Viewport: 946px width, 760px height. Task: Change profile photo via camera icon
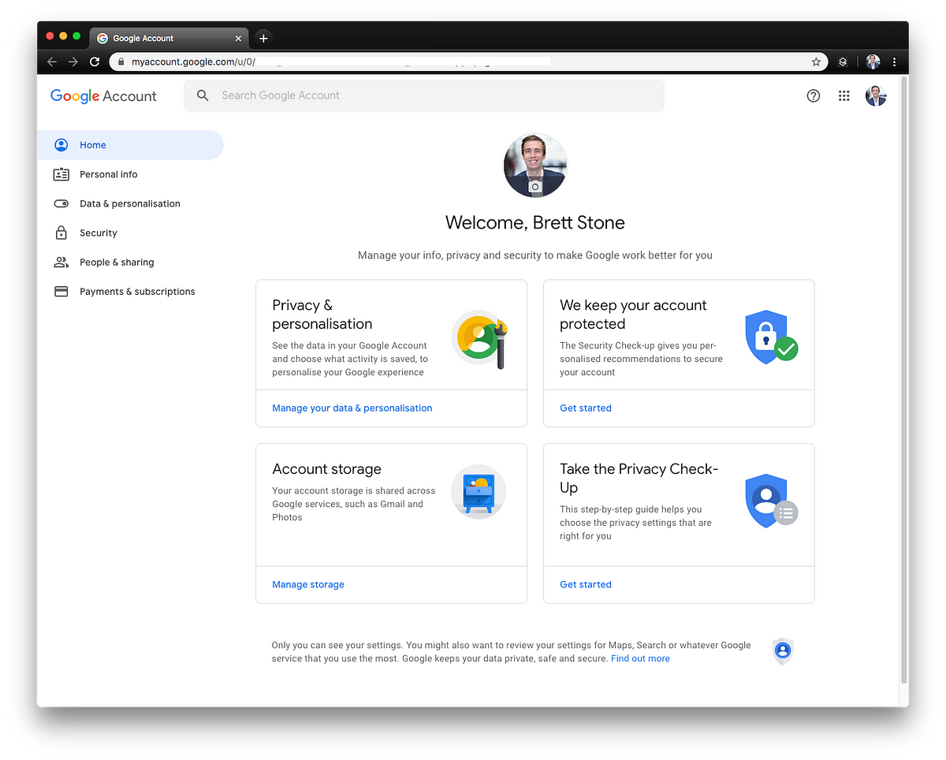[535, 186]
